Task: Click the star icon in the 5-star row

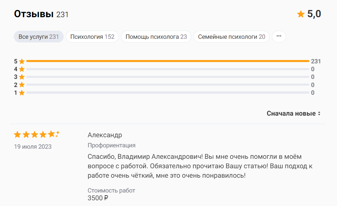Action: pos(22,61)
